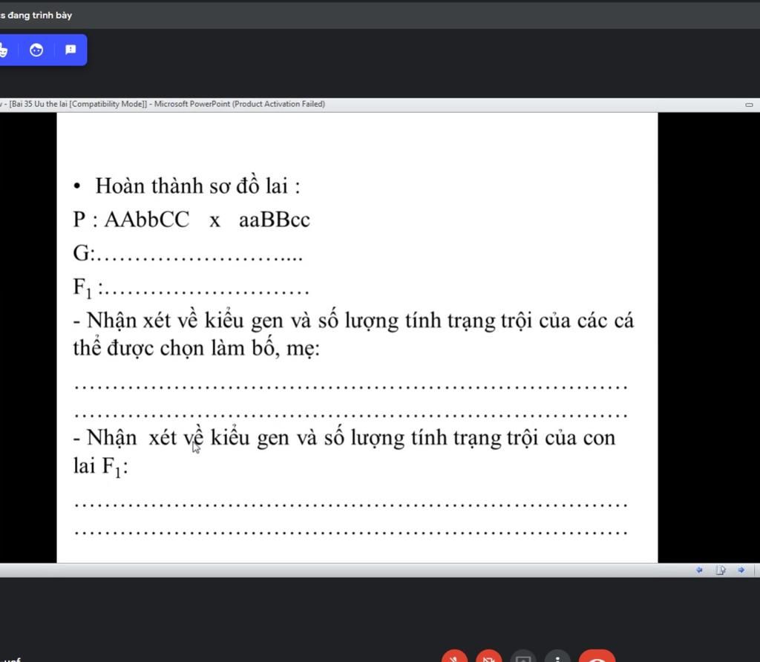Leave the call with the red button
This screenshot has width=760, height=662.
pos(597,656)
